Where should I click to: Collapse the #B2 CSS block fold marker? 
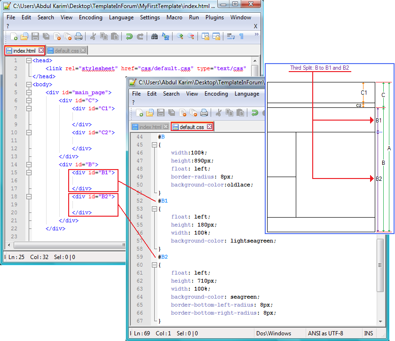pos(154,265)
